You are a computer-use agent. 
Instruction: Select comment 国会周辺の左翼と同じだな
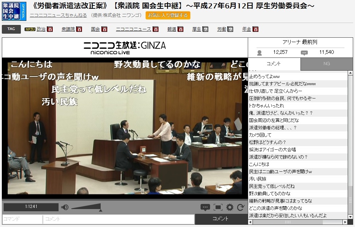(298, 120)
